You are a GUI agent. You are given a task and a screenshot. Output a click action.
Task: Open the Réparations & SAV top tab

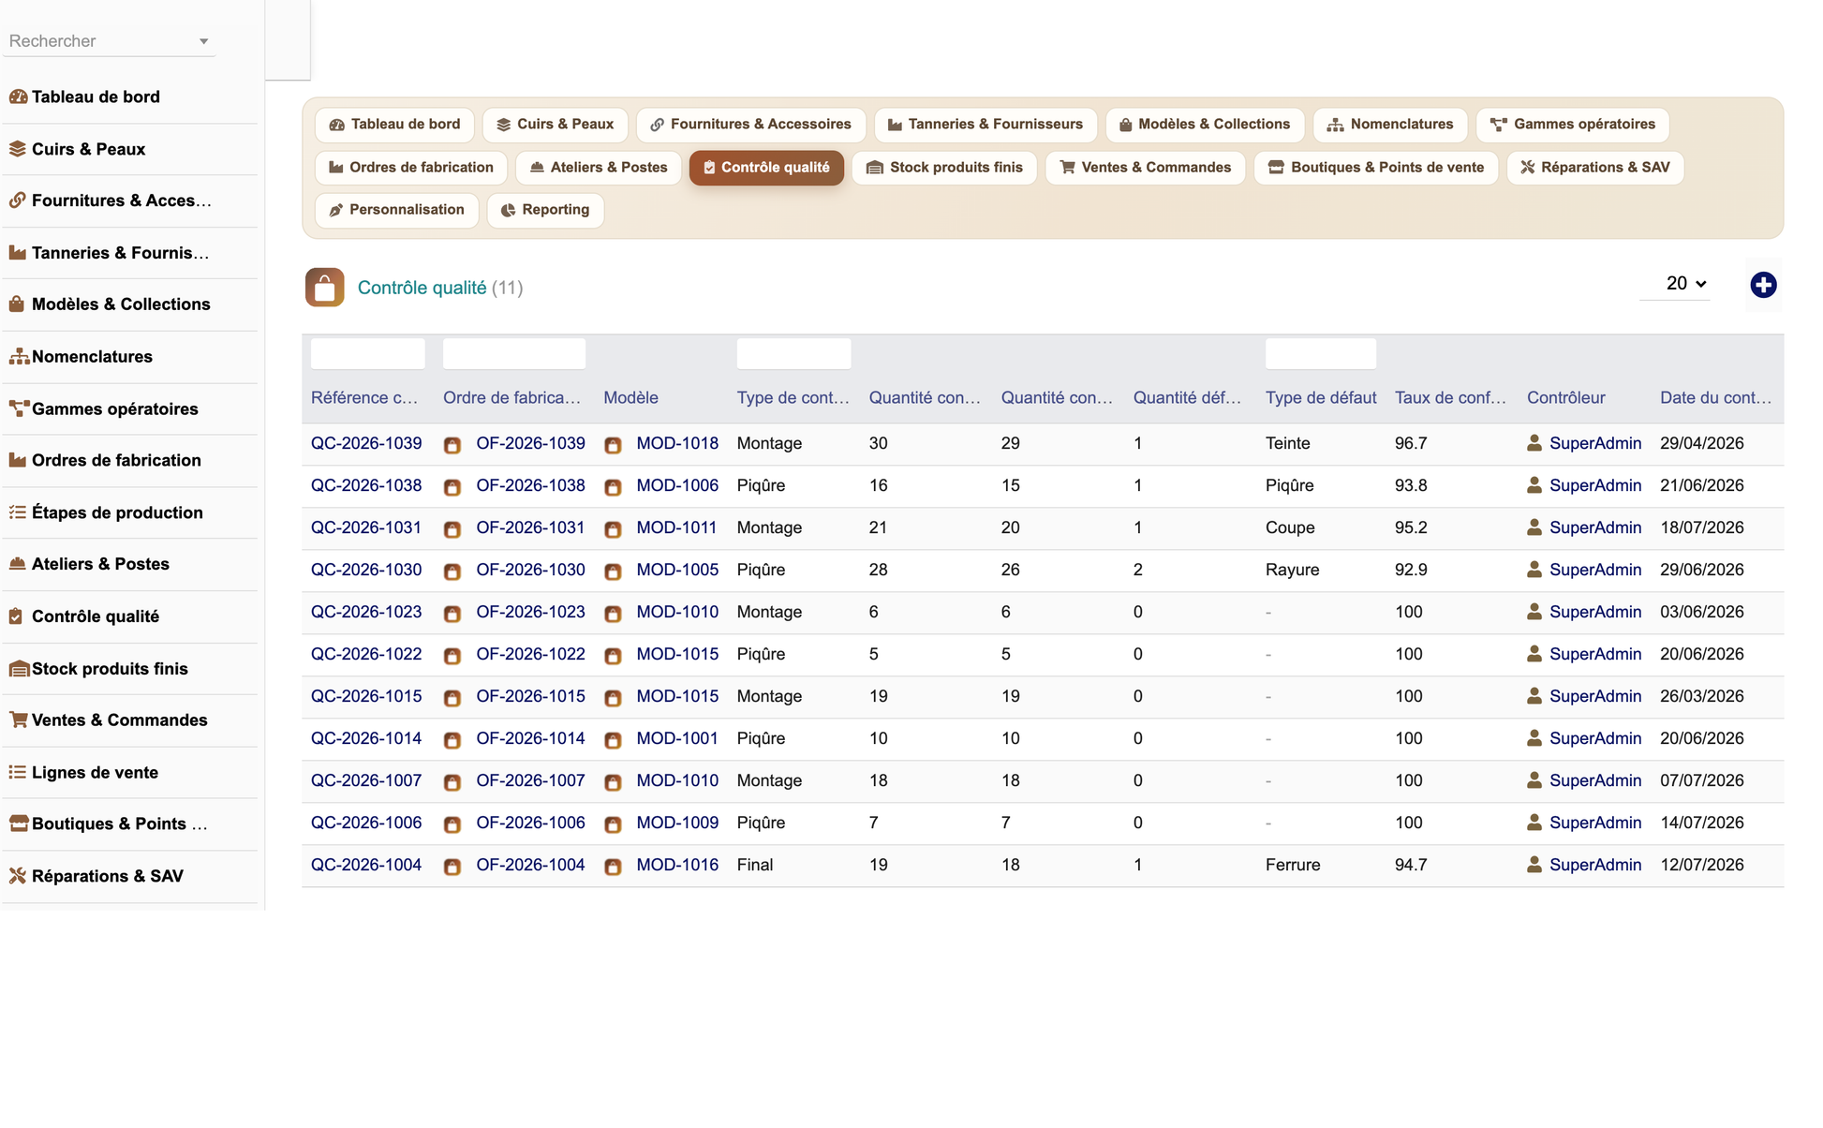[x=1595, y=167]
